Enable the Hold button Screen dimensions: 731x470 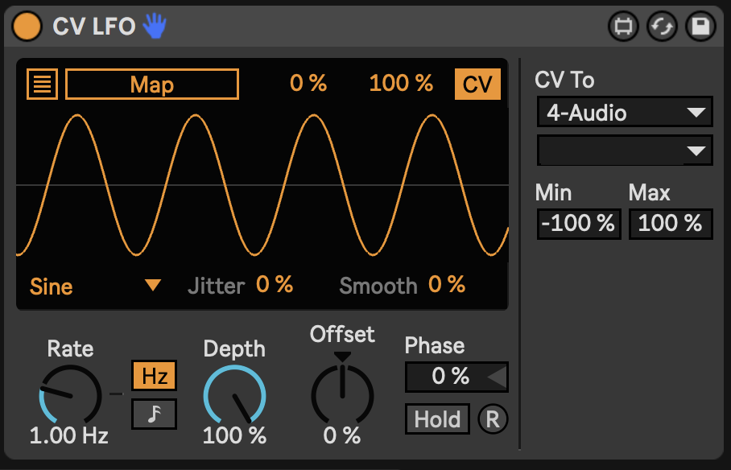(437, 419)
